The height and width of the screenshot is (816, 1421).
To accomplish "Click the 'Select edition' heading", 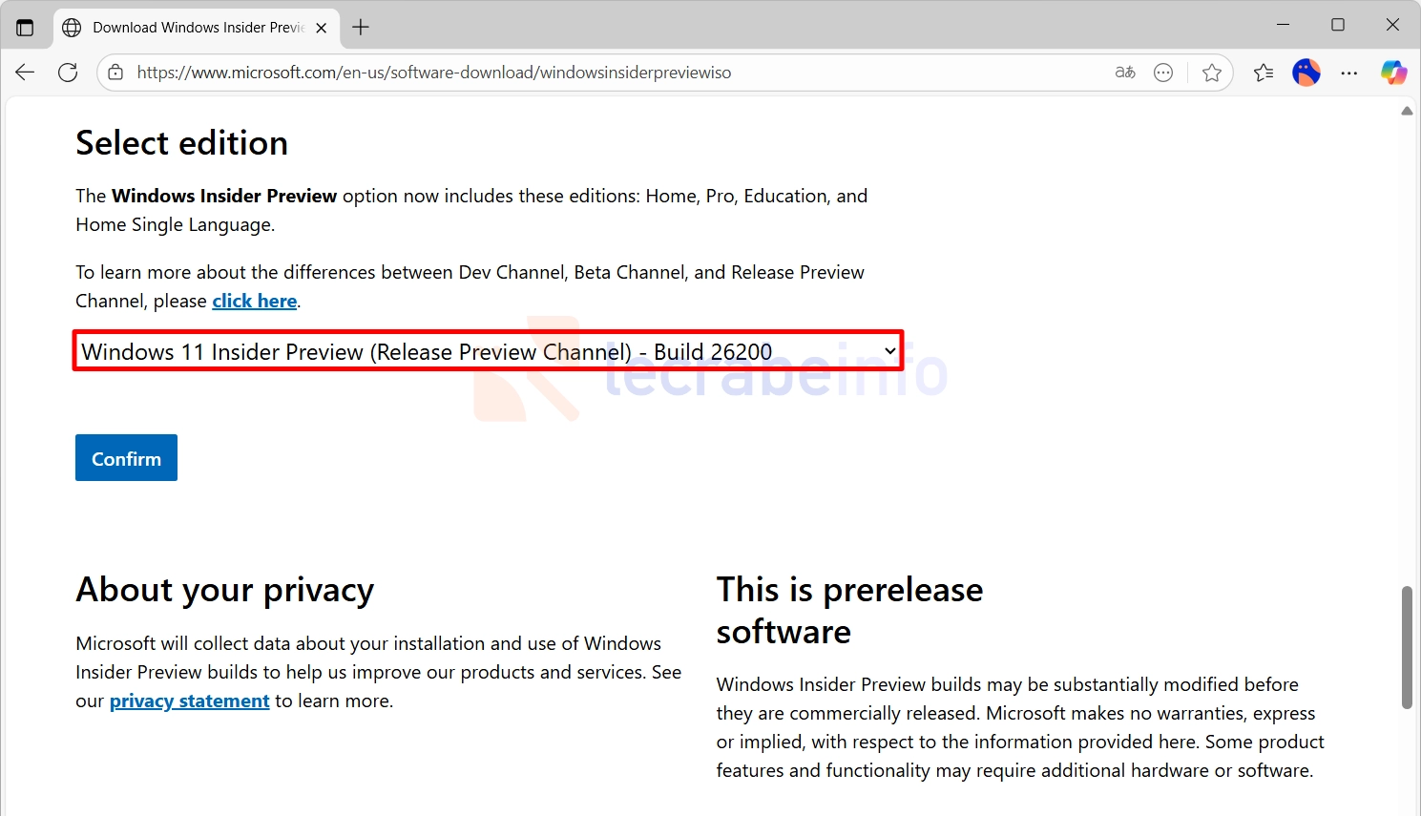I will point(182,143).
